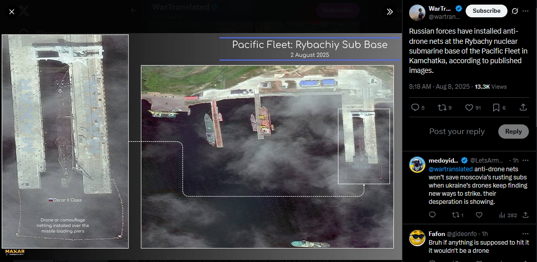Click post text starting 'Russian forces have installed'

[x=468, y=51]
